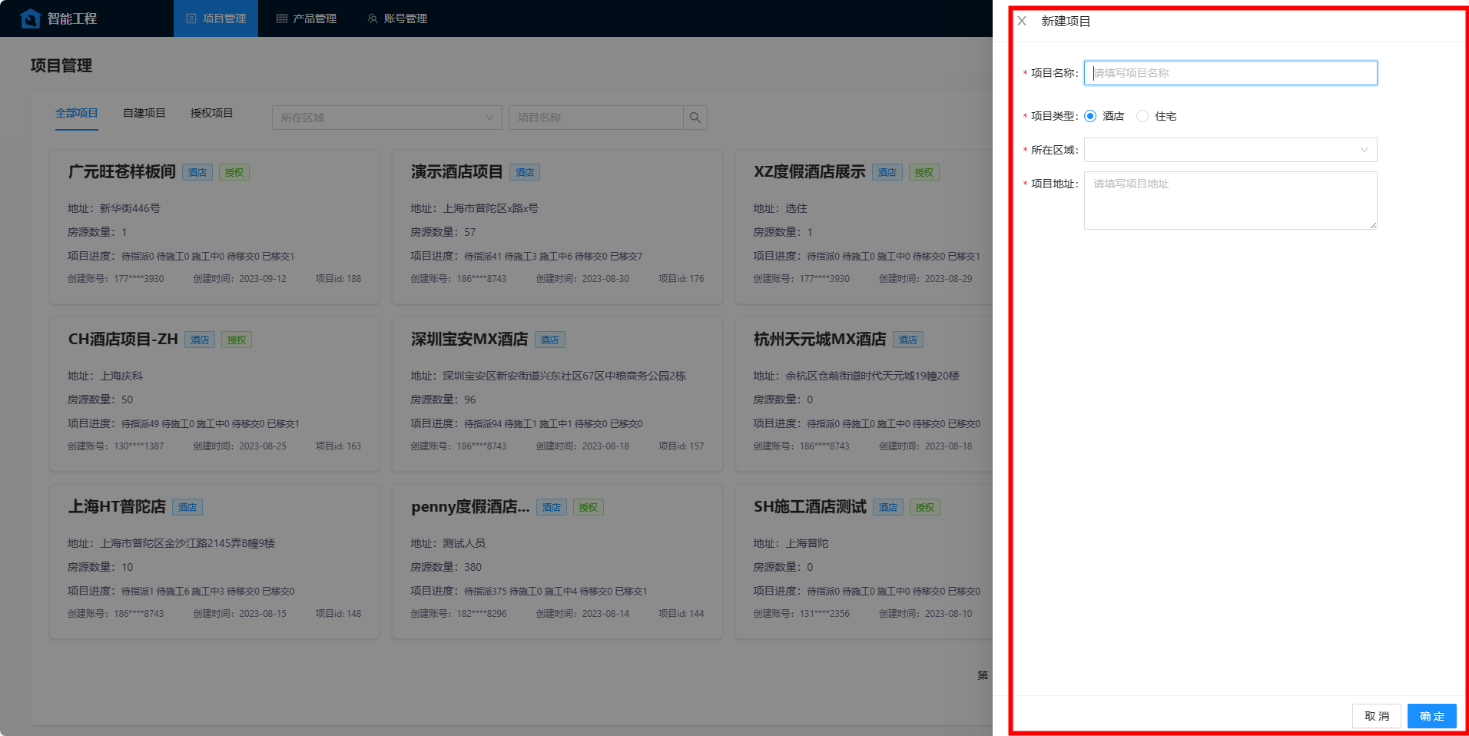Click the 确定 button

pyautogui.click(x=1432, y=716)
